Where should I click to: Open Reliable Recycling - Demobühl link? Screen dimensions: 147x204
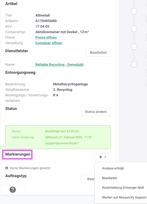click(59, 64)
